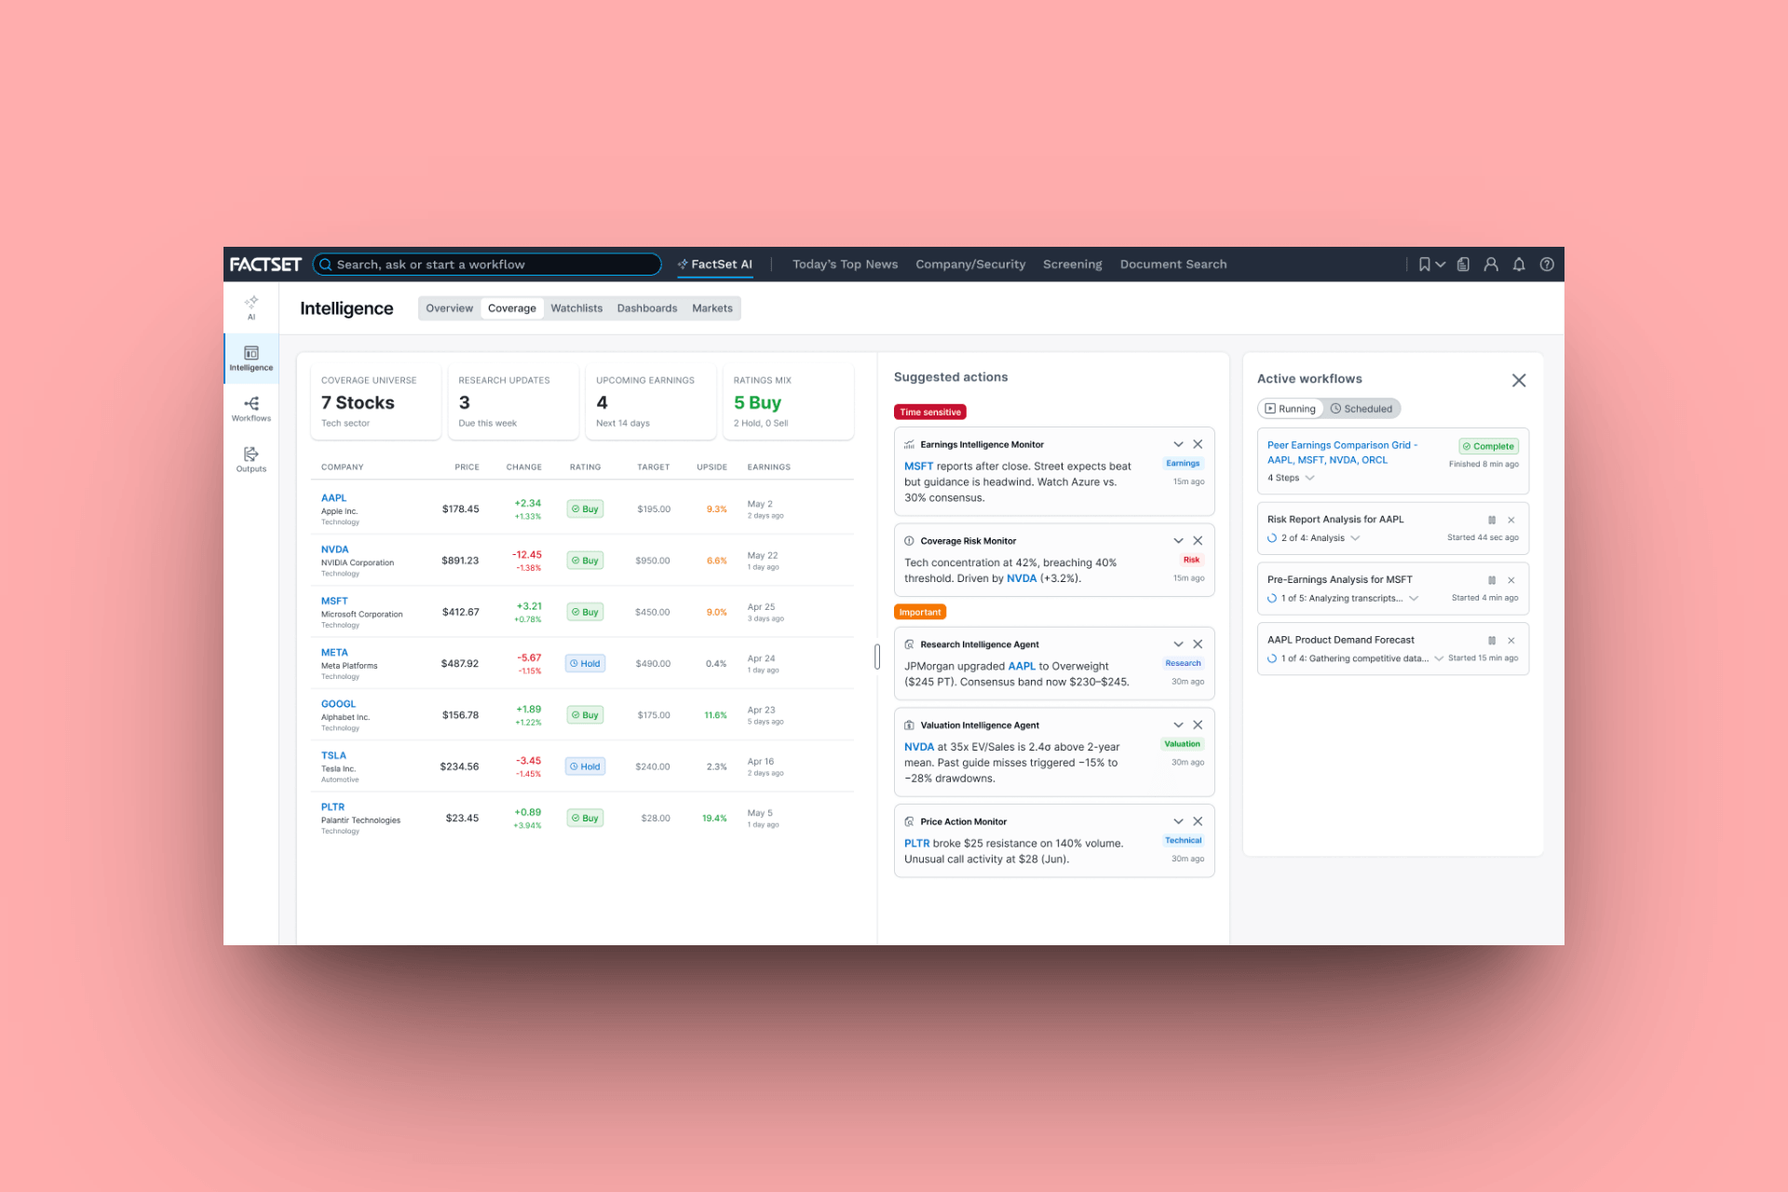
Task: Switch workflows view to Scheduled
Action: [x=1361, y=409]
